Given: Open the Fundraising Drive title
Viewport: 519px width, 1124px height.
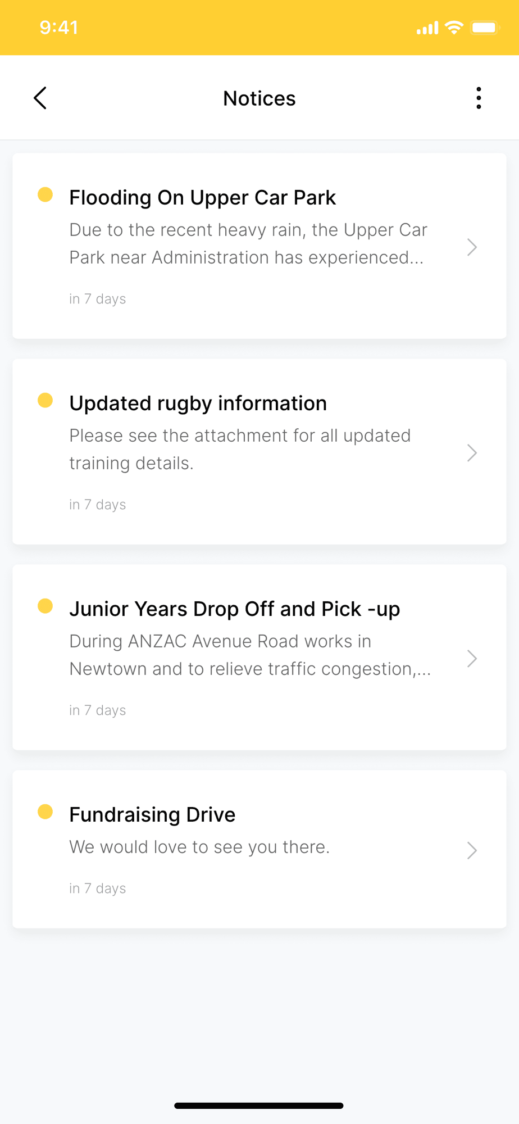Looking at the screenshot, I should (152, 815).
